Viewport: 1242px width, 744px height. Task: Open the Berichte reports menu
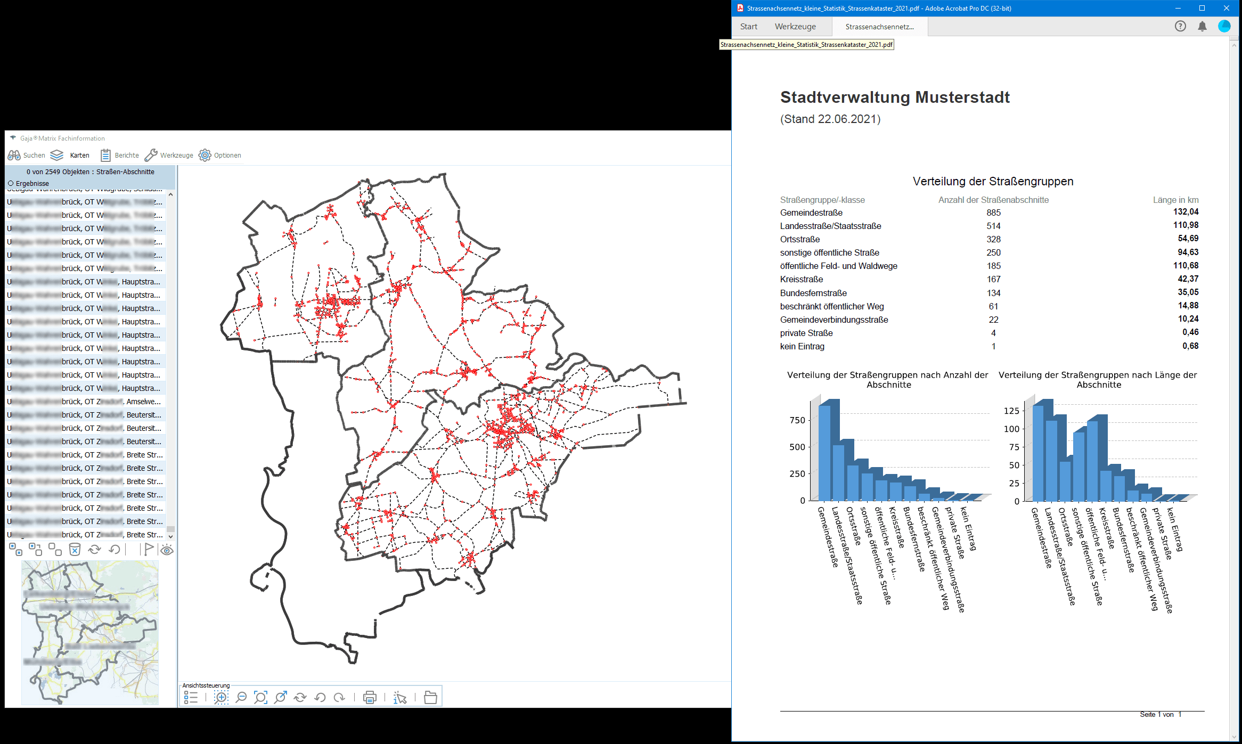[x=120, y=155]
